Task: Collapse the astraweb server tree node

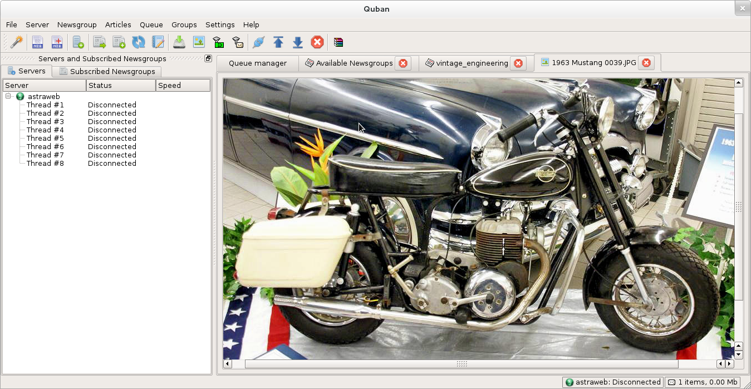Action: pyautogui.click(x=9, y=96)
